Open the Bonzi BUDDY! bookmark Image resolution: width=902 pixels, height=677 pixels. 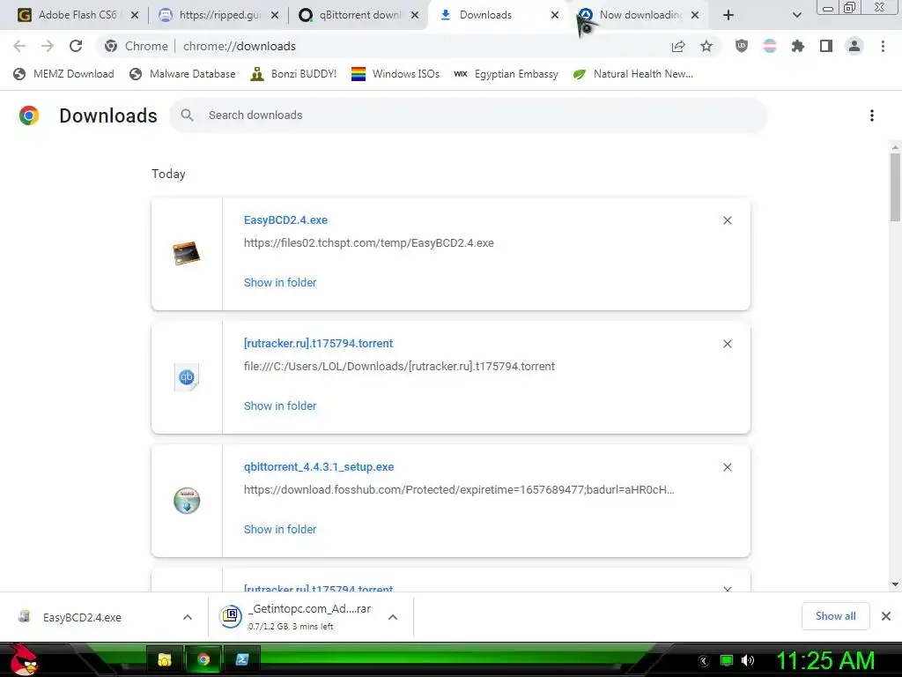pyautogui.click(x=293, y=74)
